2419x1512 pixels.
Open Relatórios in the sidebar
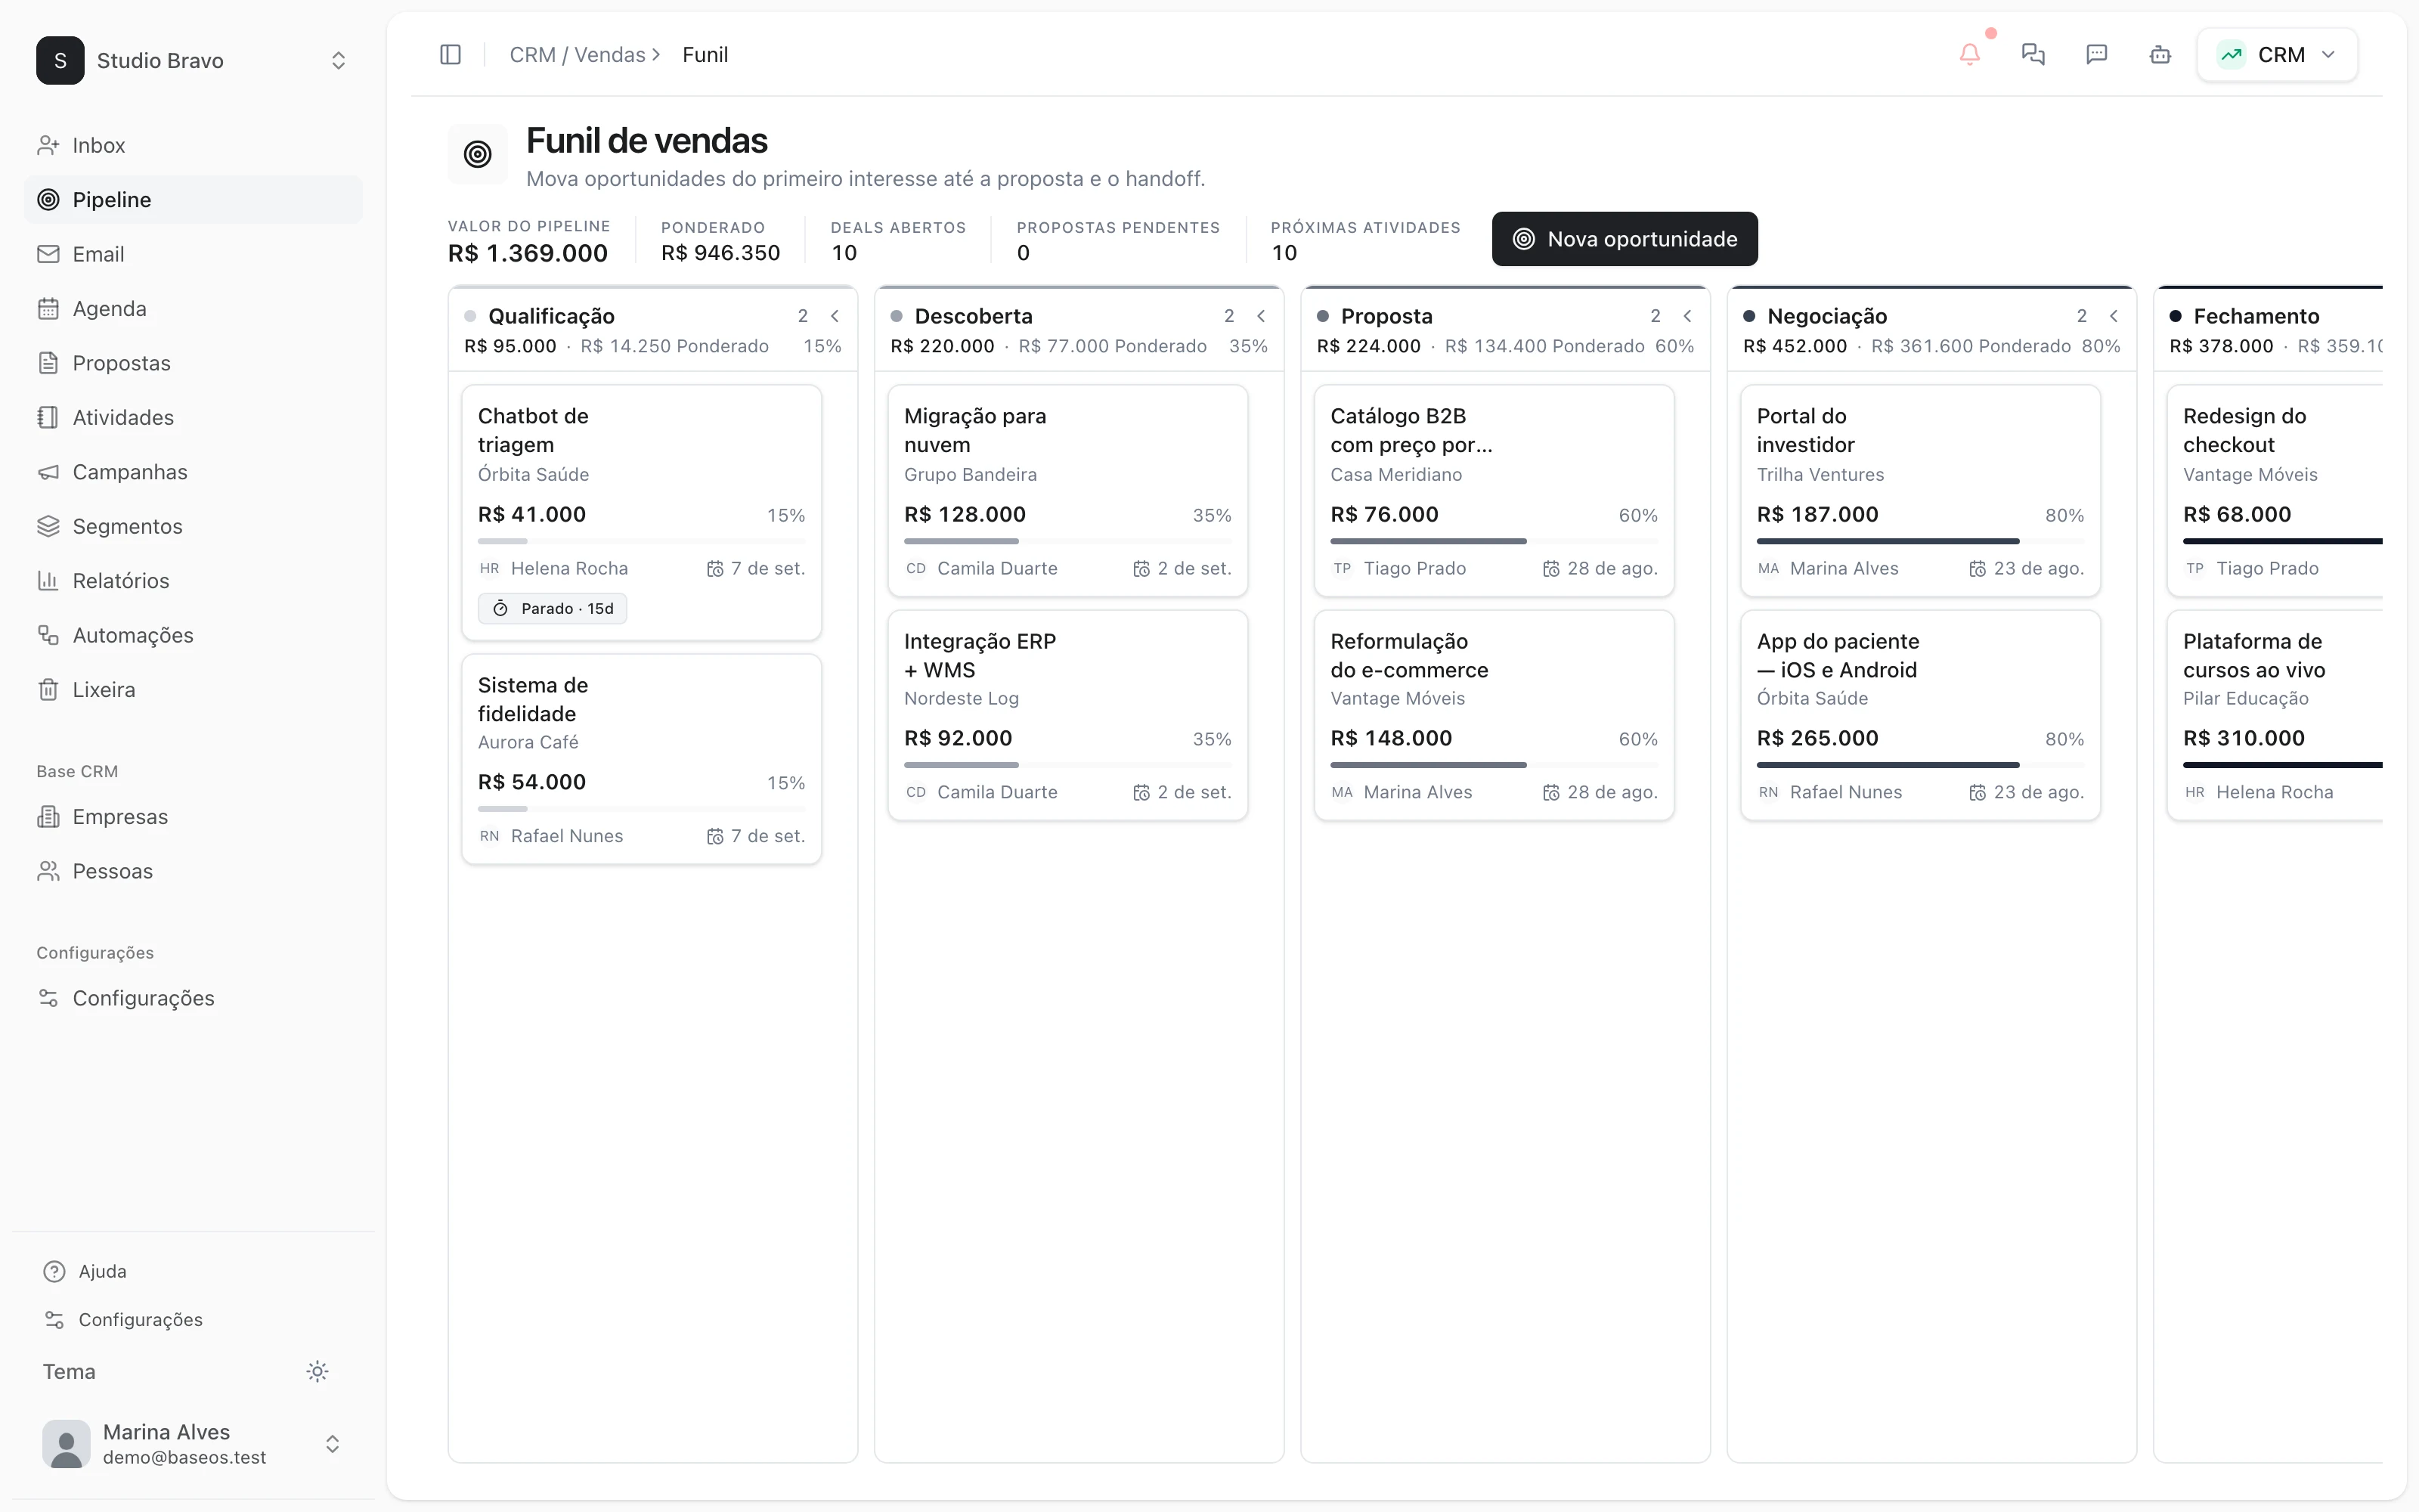pos(193,581)
